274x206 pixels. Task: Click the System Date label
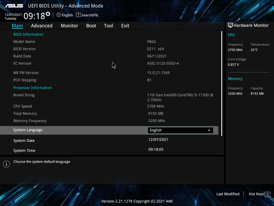24,141
